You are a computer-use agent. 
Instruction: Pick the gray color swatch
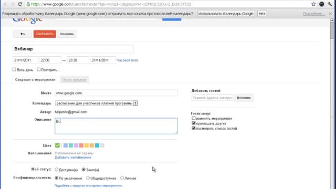pyautogui.click(x=102, y=145)
